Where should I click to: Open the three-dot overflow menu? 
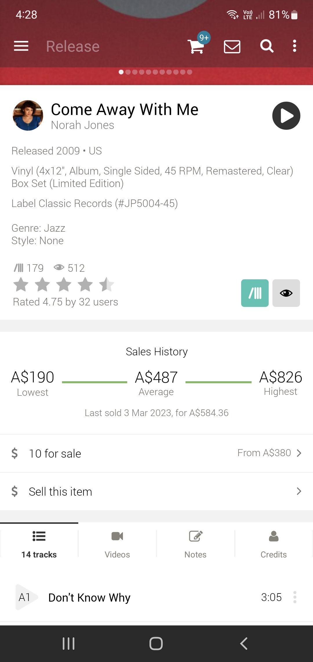tap(294, 46)
